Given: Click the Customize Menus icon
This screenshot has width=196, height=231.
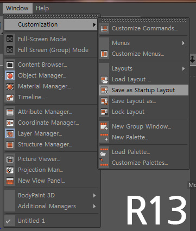Looking at the screenshot, I should click(x=104, y=54).
